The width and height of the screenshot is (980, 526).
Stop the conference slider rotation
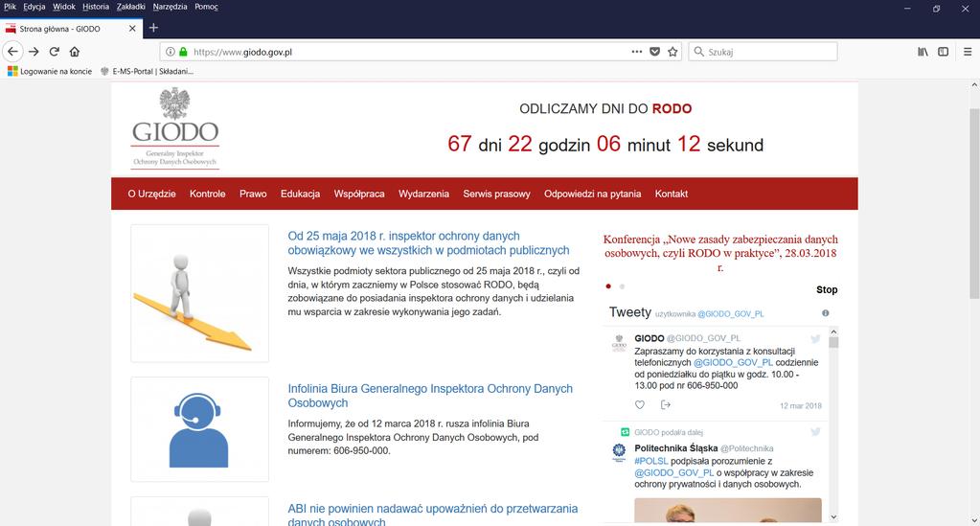tap(827, 289)
